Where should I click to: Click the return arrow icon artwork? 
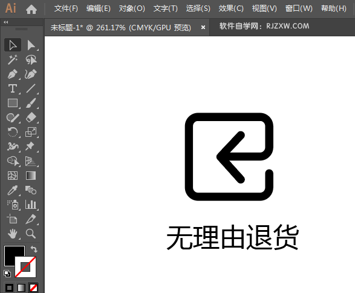pyautogui.click(x=229, y=157)
